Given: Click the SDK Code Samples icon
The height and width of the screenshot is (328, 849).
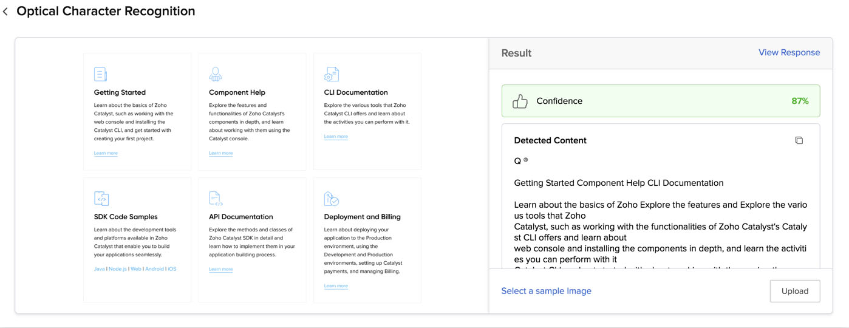Looking at the screenshot, I should 101,199.
